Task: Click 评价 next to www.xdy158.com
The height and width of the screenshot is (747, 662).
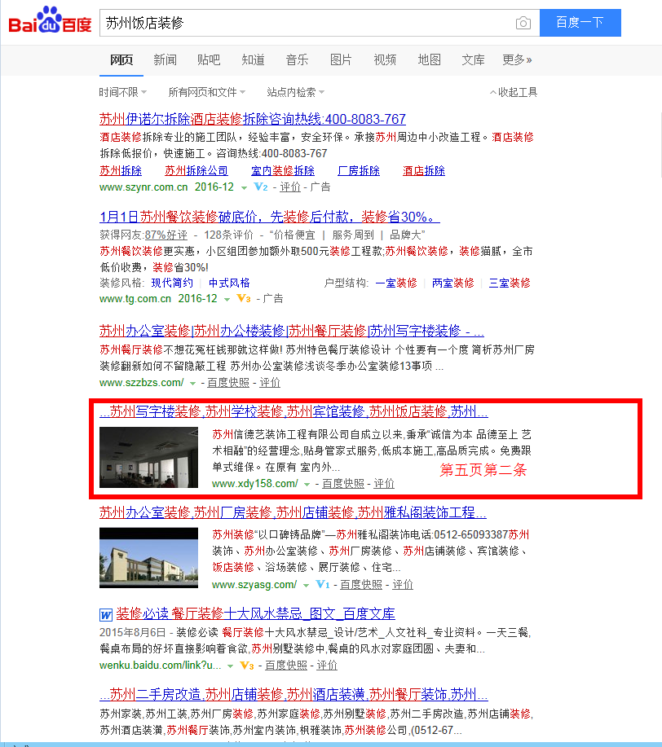Action: (384, 484)
